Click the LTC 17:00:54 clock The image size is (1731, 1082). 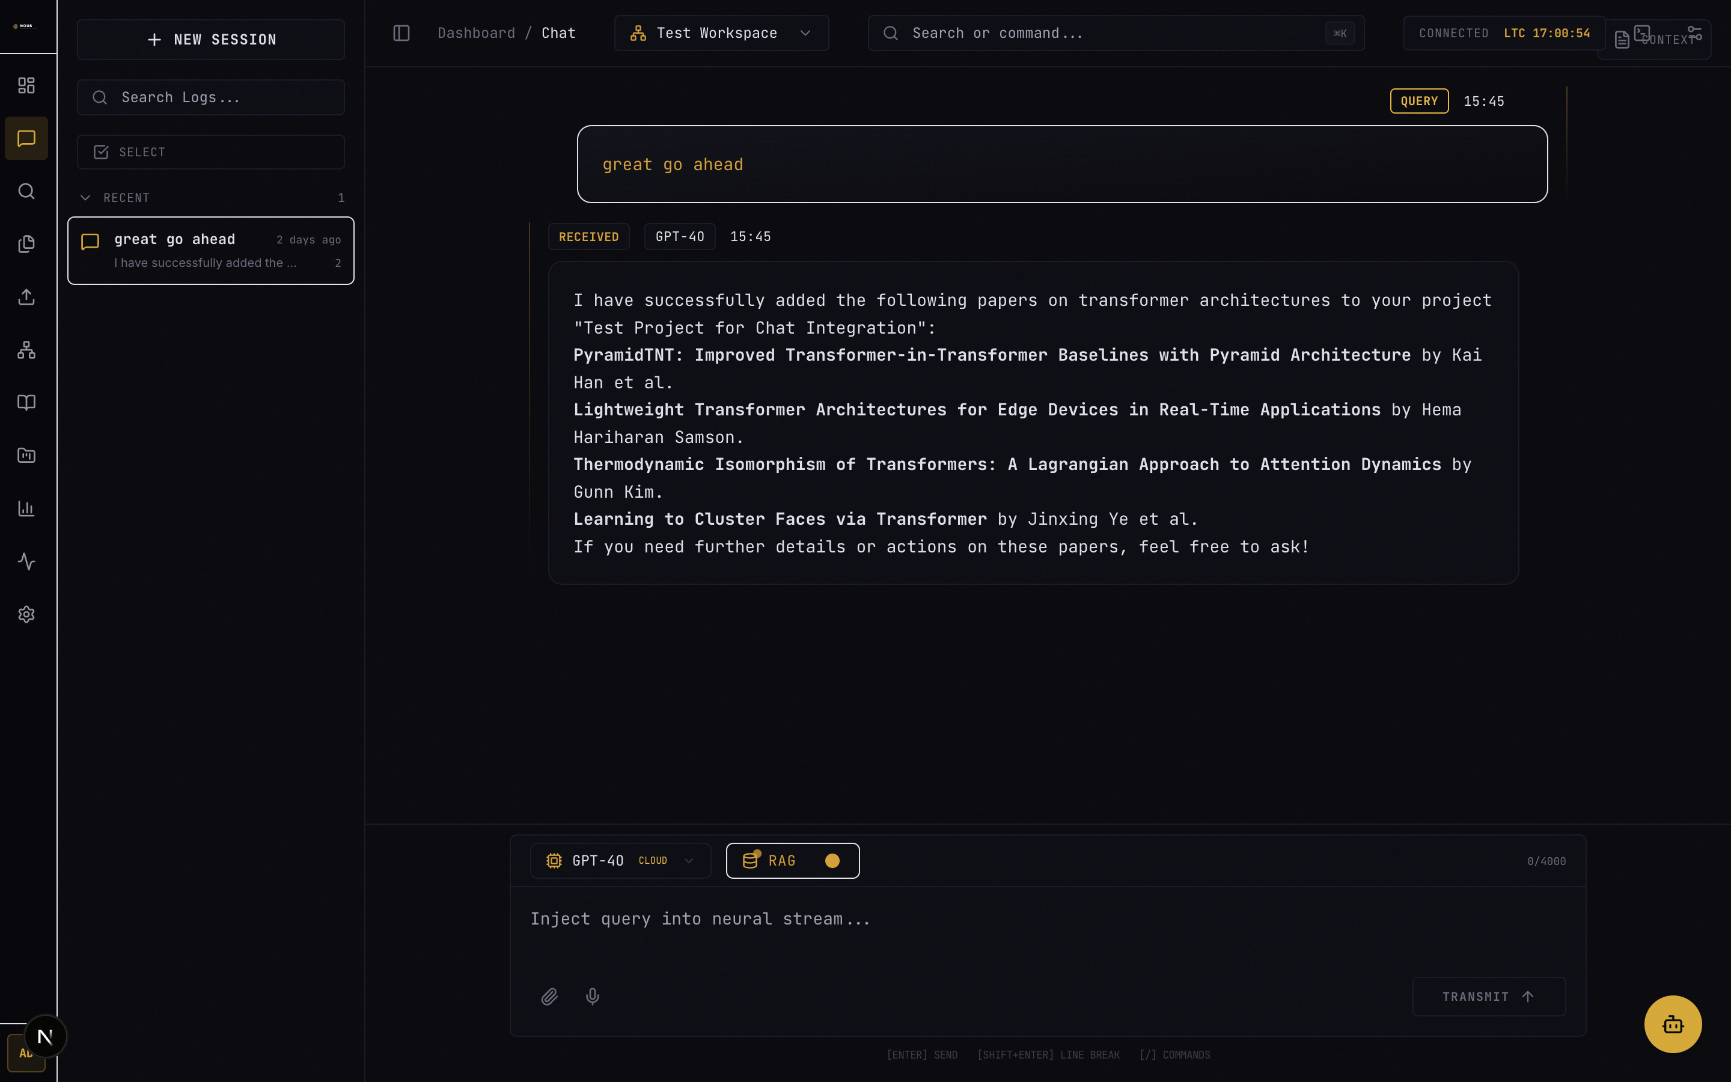[1546, 34]
